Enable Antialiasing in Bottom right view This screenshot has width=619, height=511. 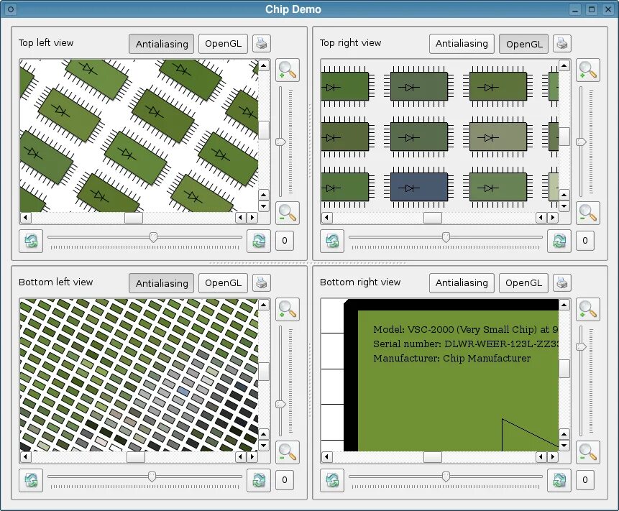point(462,283)
